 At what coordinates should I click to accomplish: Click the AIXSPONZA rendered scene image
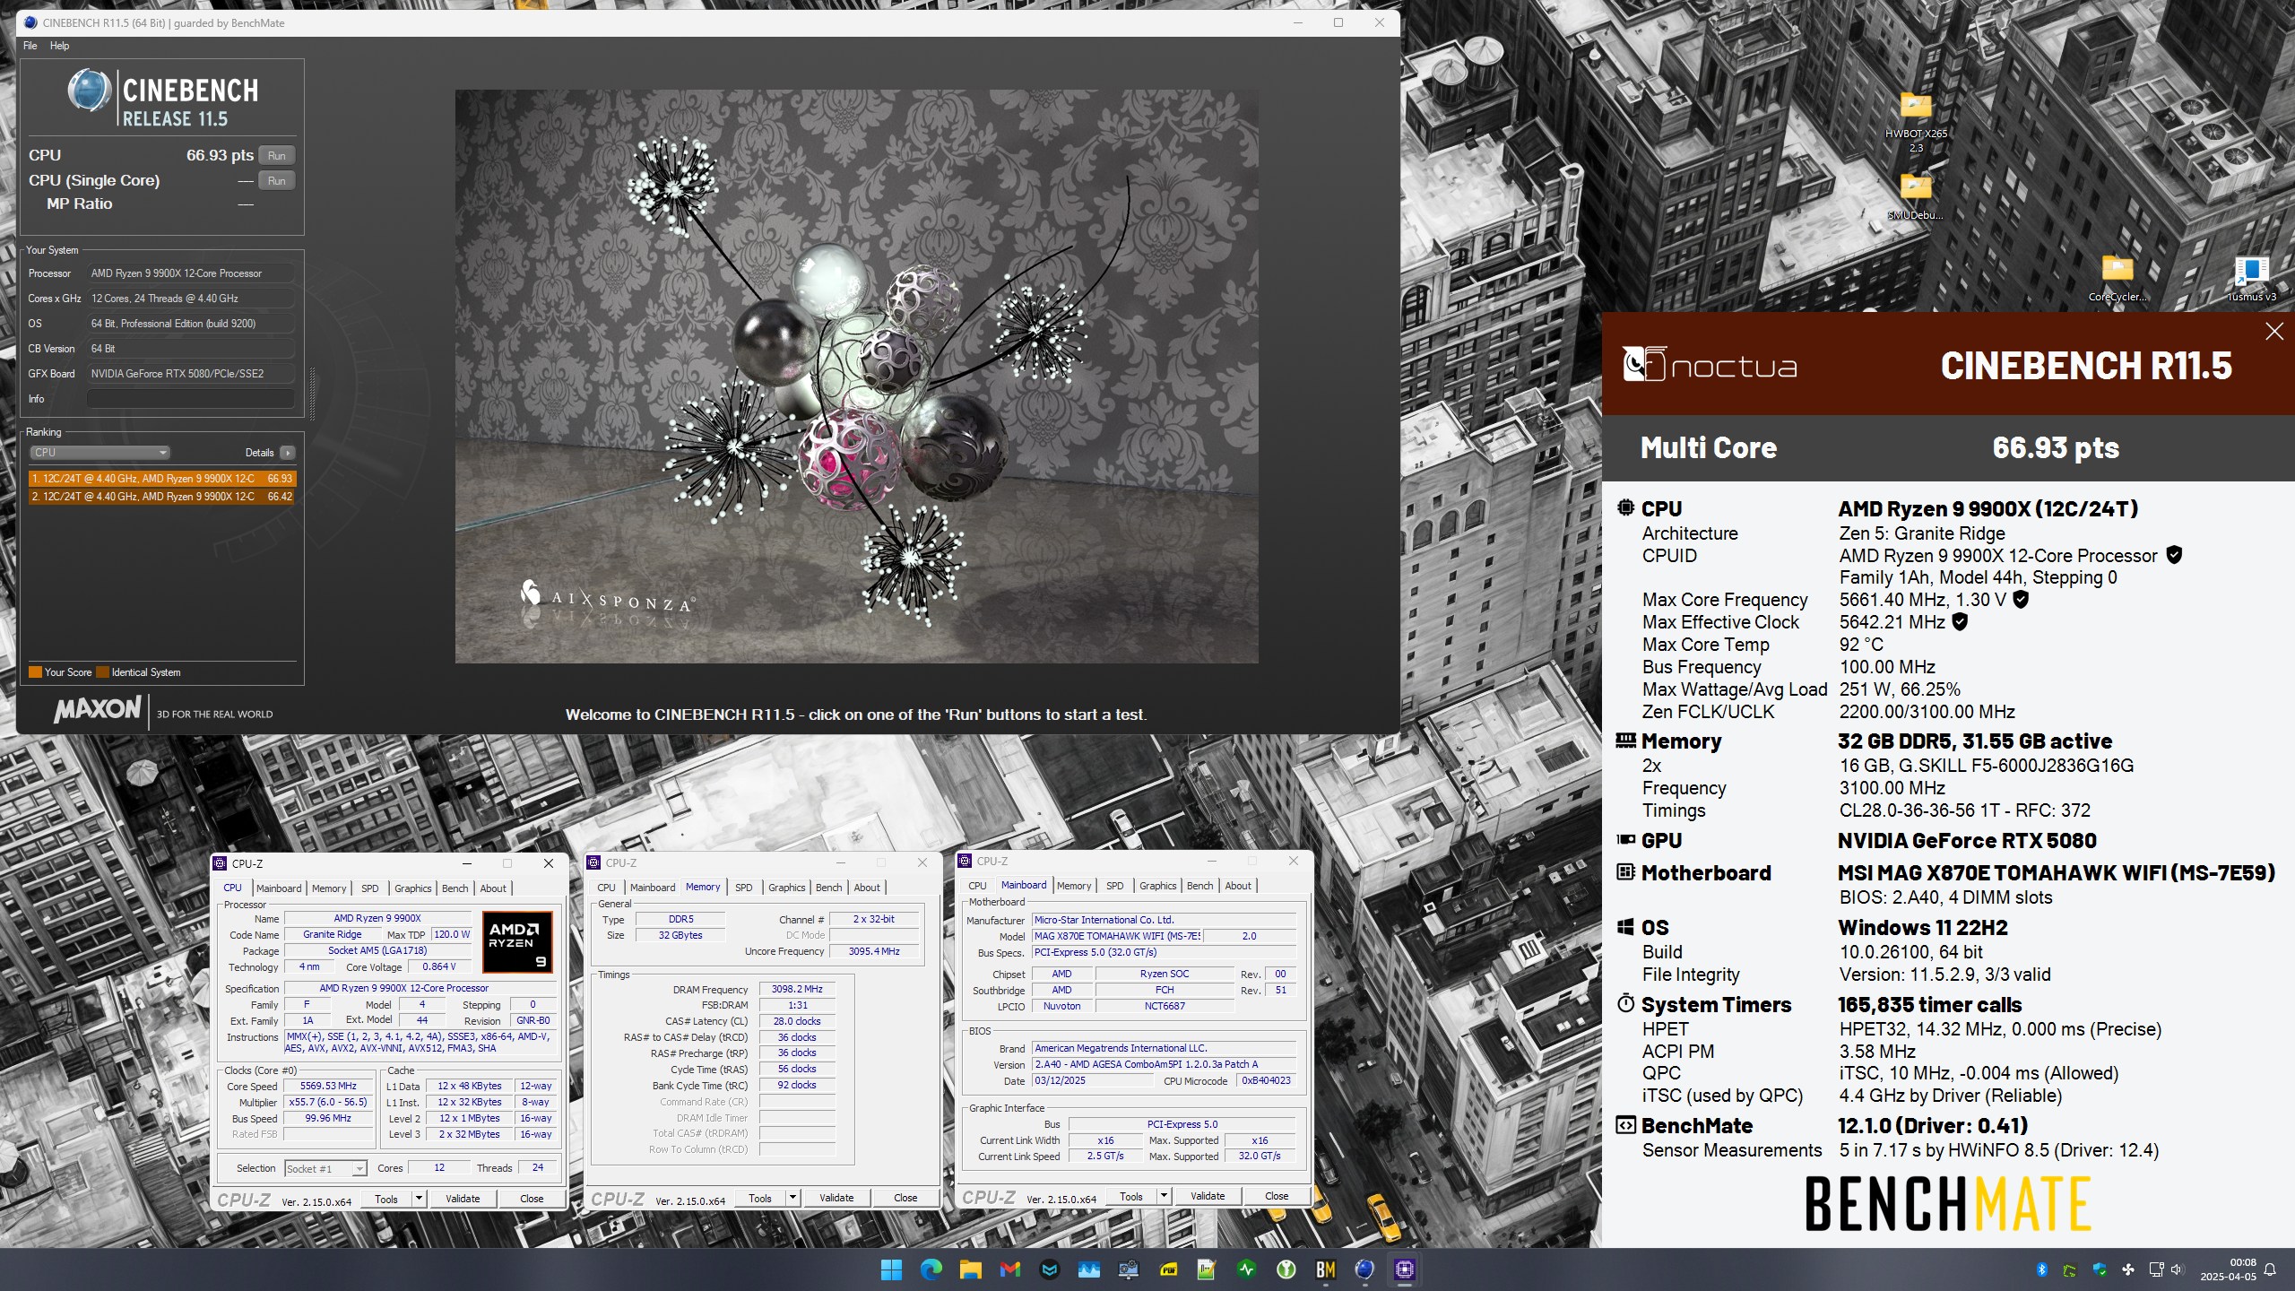(x=856, y=377)
